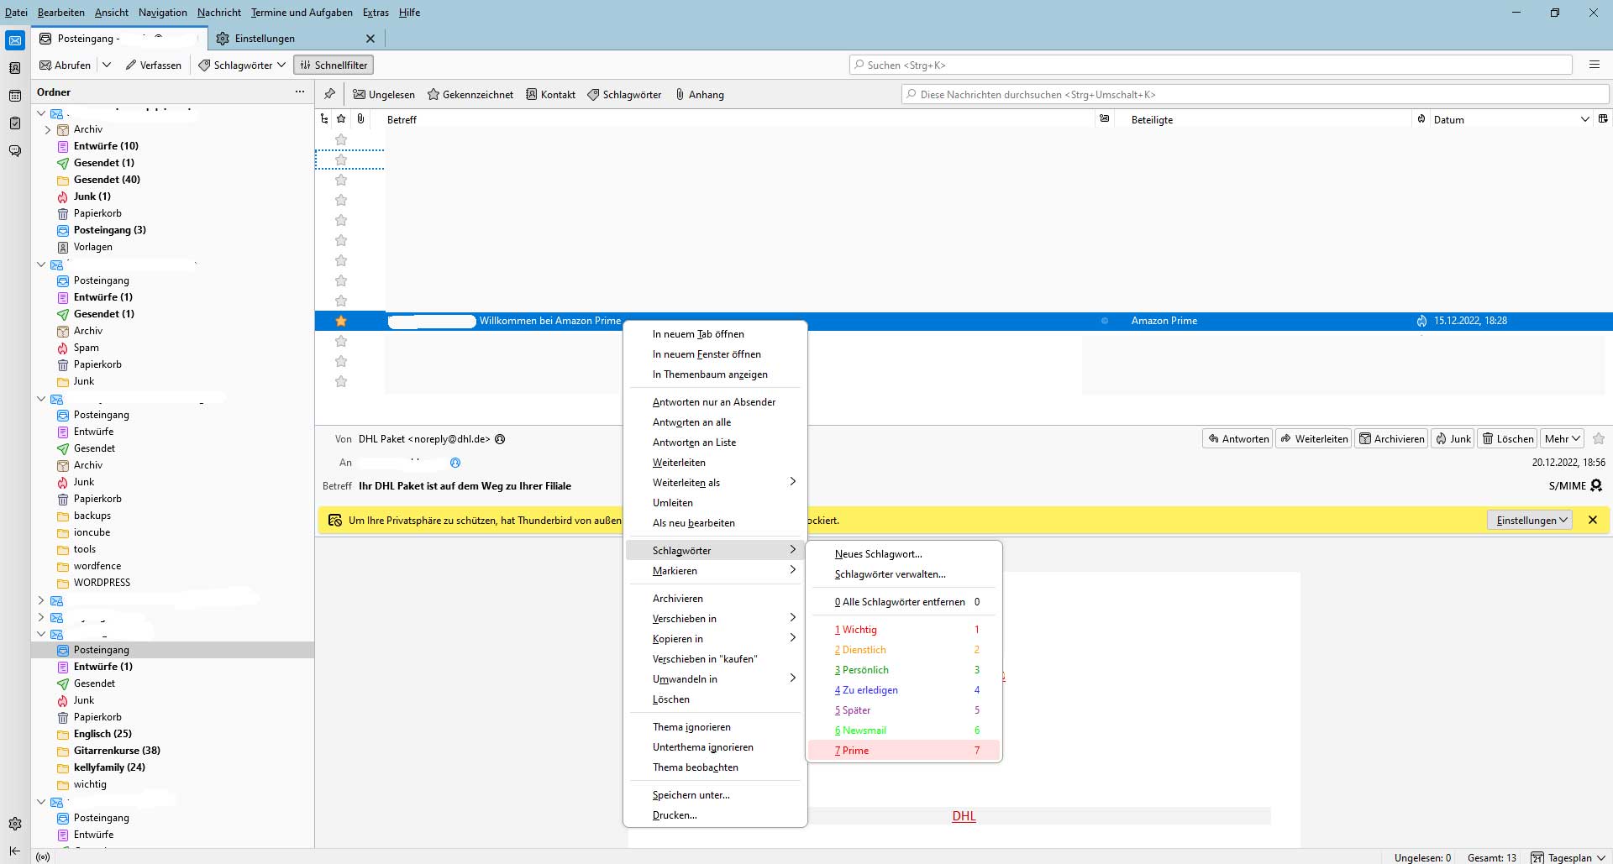Choose In neuem Tab öffnen
Screen dimensions: 1613x864
pyautogui.click(x=715, y=333)
